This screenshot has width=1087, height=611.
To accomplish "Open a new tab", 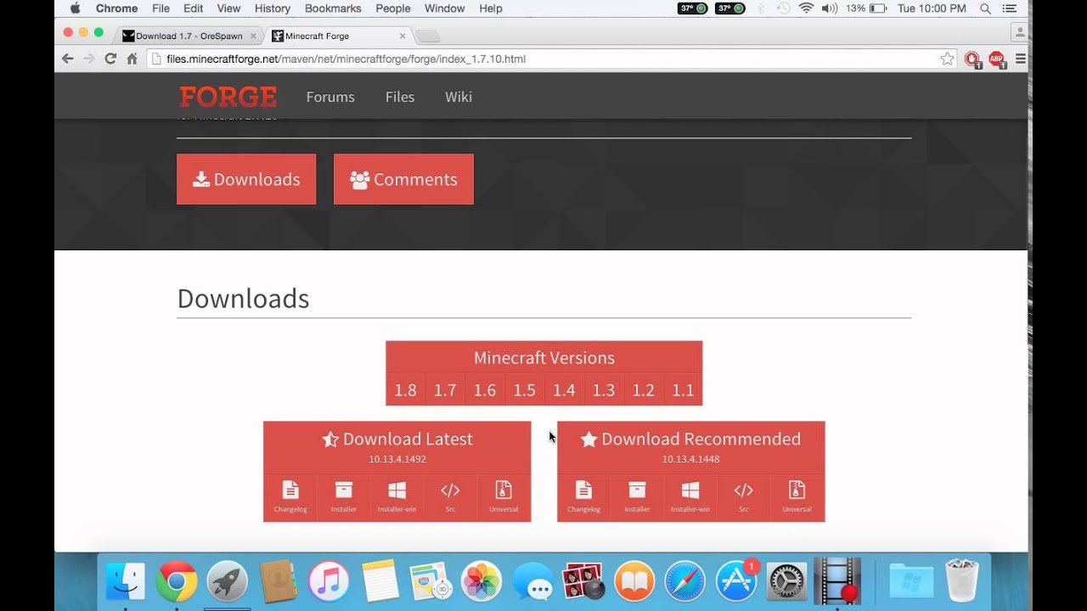I will click(428, 36).
